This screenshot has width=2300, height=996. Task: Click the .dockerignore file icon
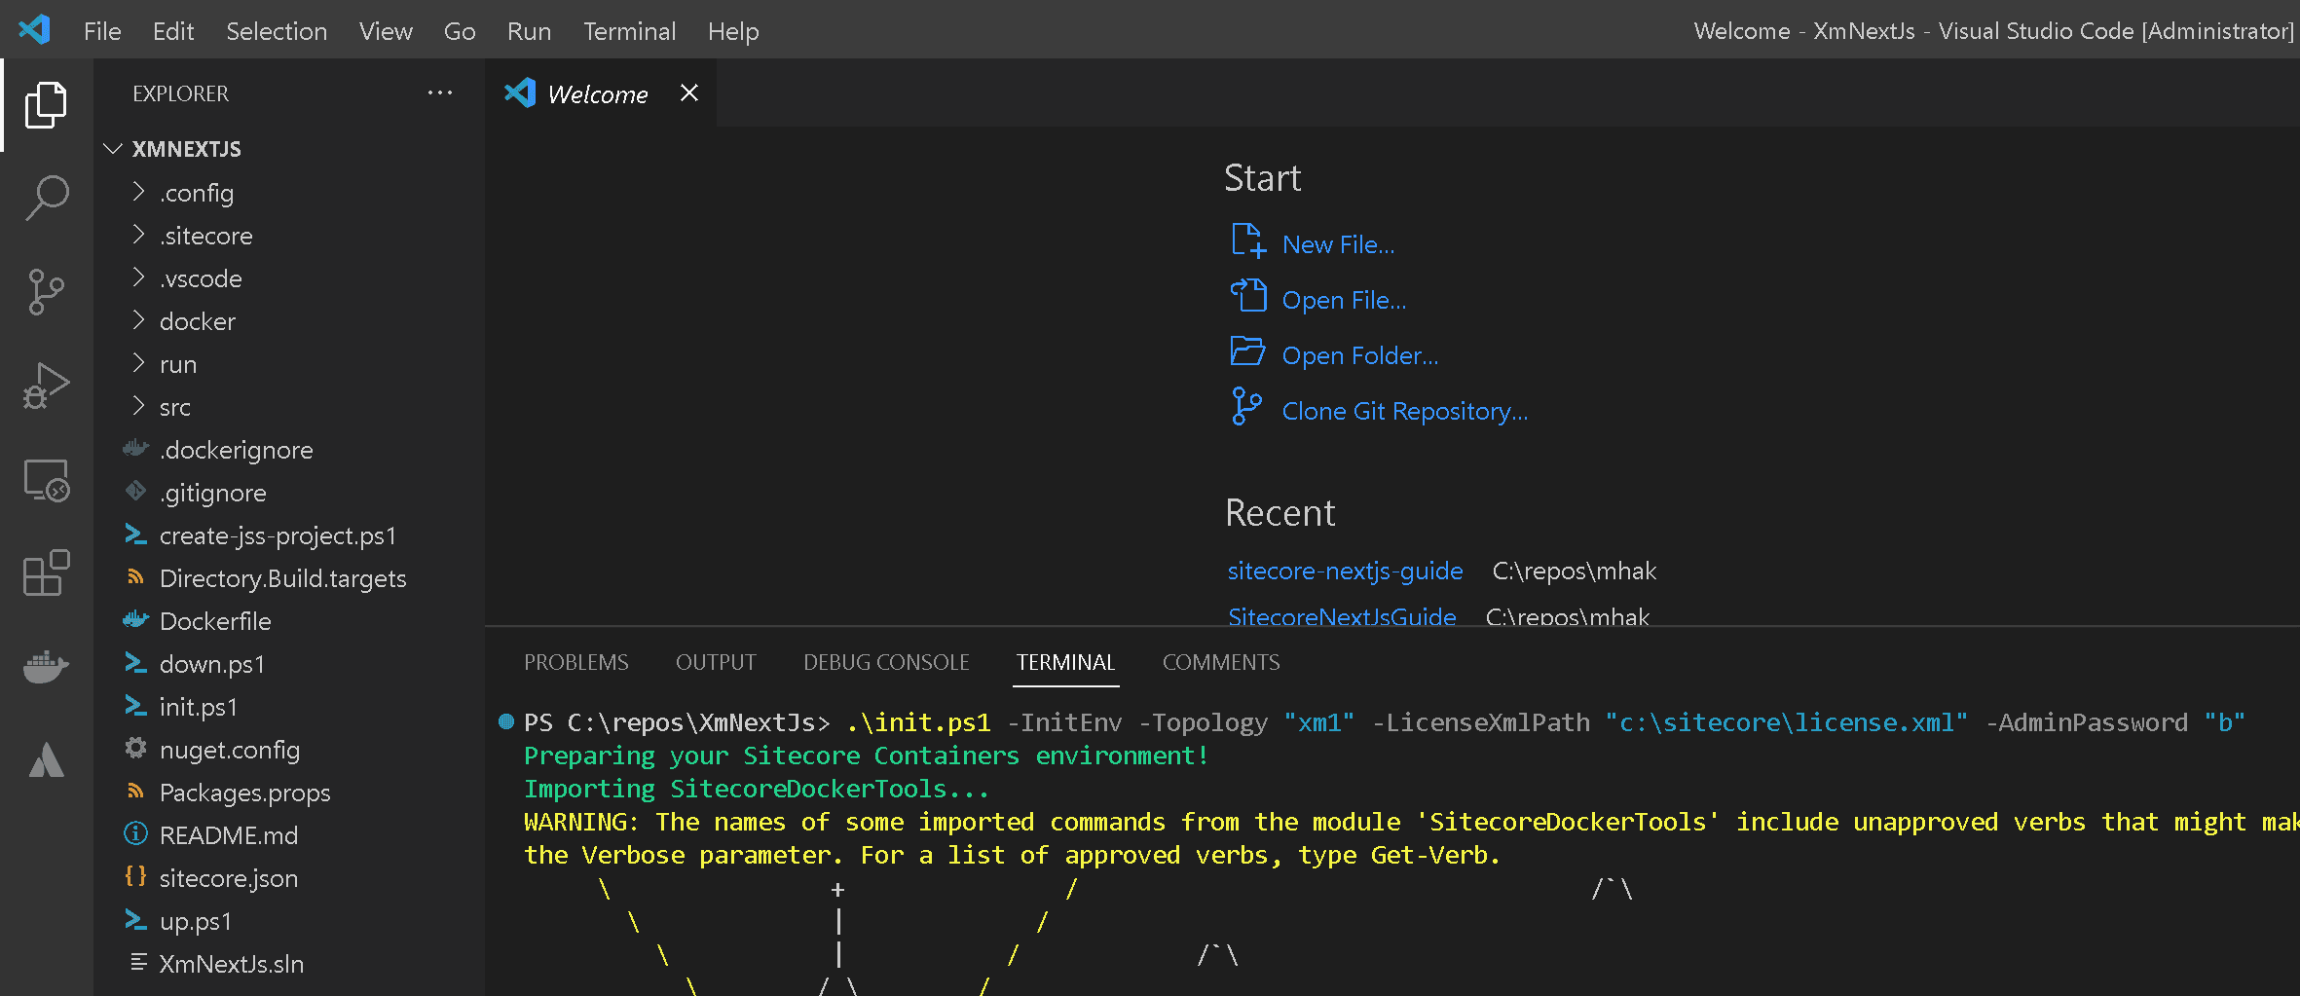tap(135, 449)
